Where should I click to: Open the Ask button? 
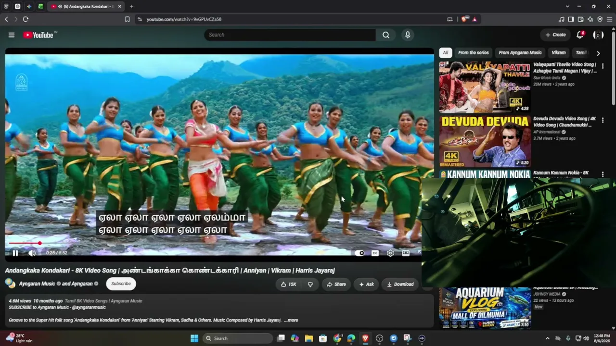(x=366, y=284)
